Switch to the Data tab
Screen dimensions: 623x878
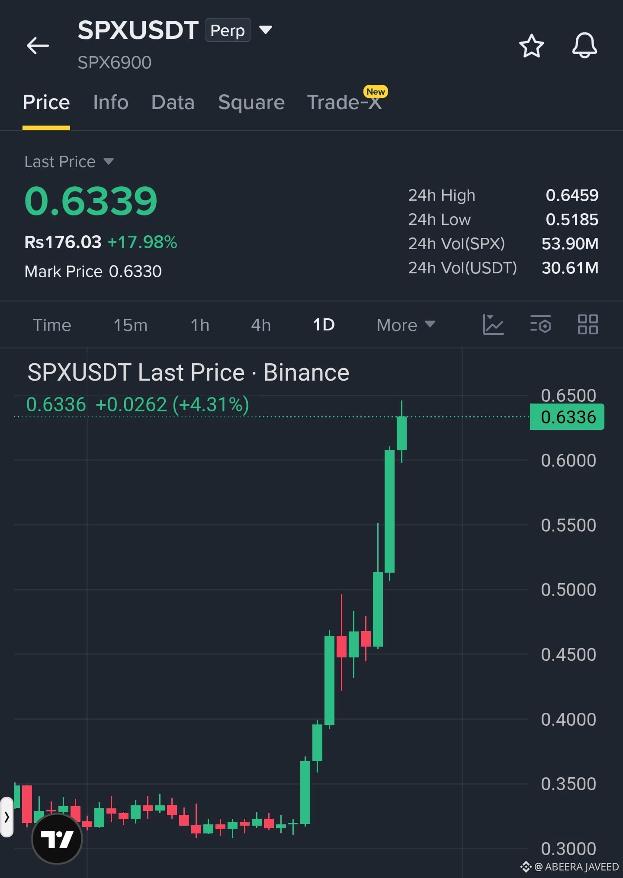coord(173,103)
